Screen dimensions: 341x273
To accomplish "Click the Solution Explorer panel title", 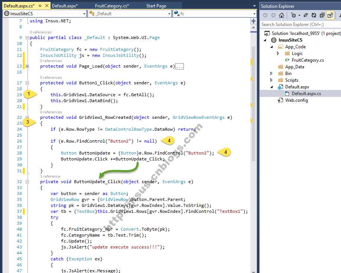I will pos(277,6).
